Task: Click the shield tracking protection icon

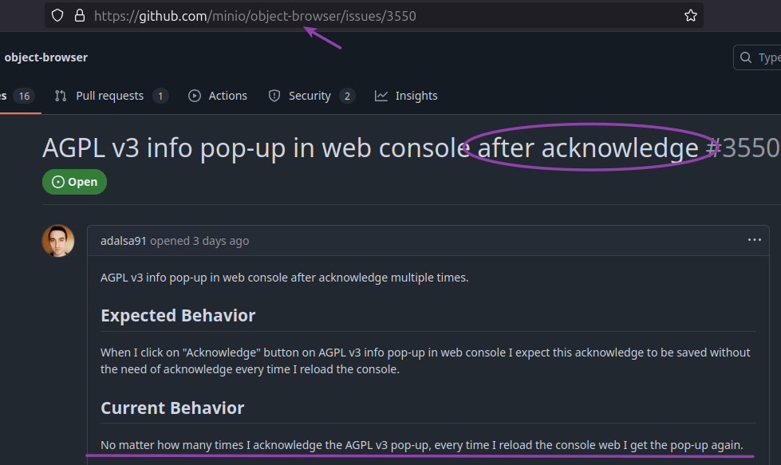Action: coord(57,15)
